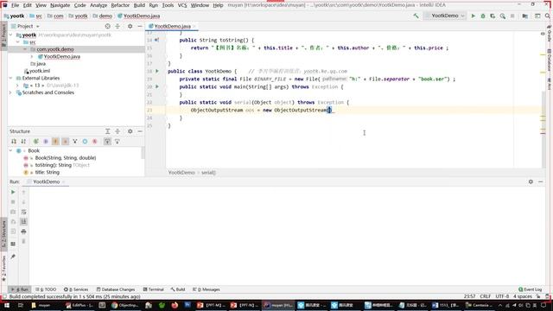Toggle scroll to end in Run panel
This screenshot has height=311, width=553.
[23, 222]
